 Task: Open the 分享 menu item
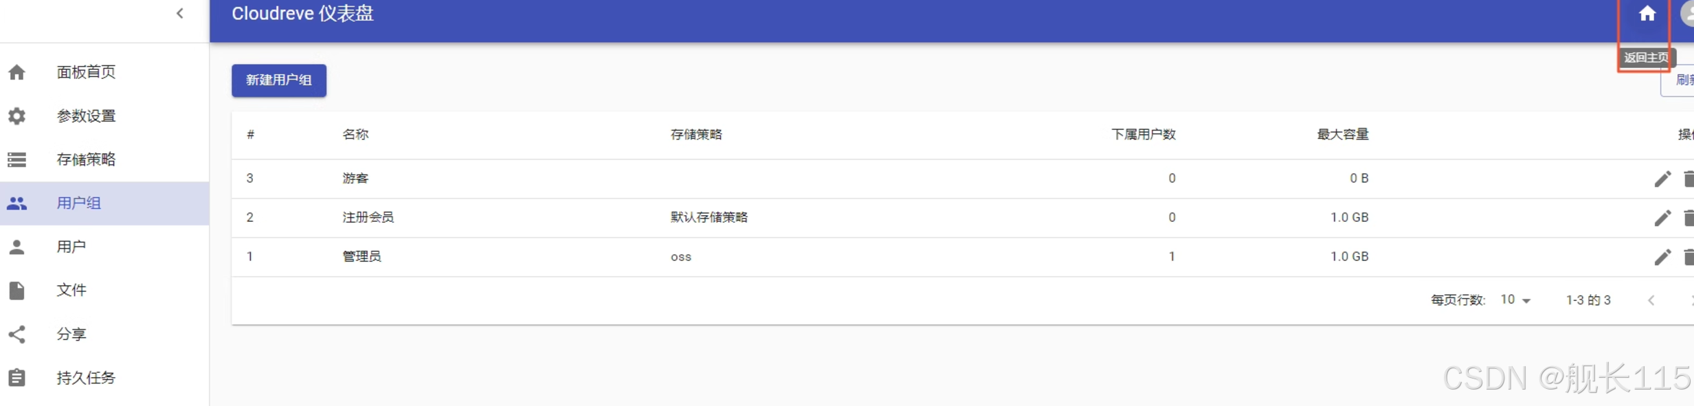[x=104, y=335]
